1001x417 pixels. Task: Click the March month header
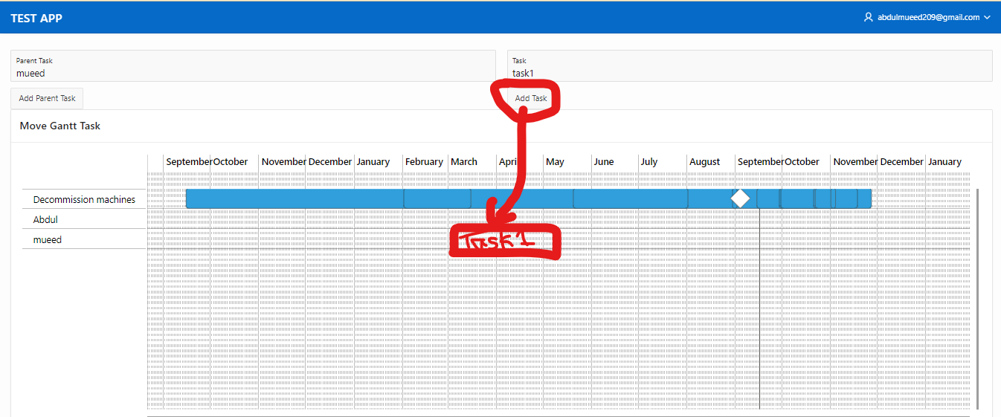click(464, 161)
